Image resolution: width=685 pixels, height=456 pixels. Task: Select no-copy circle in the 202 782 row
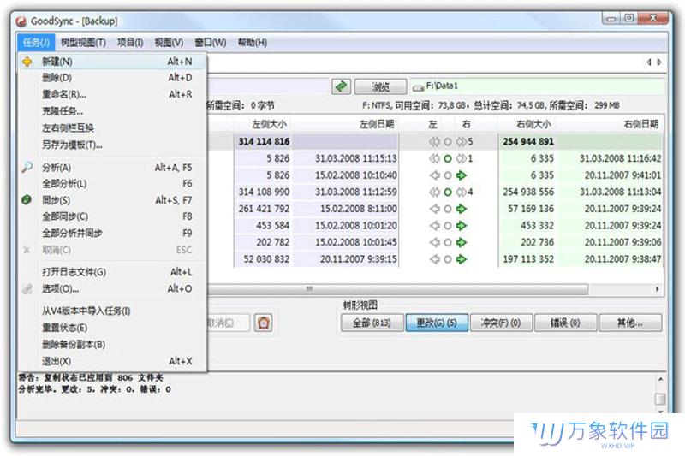tap(448, 243)
